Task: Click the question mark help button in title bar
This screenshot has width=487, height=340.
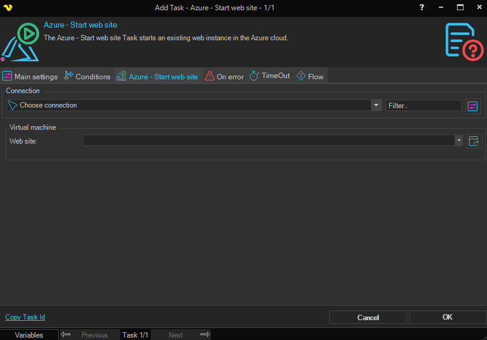Action: [x=422, y=8]
